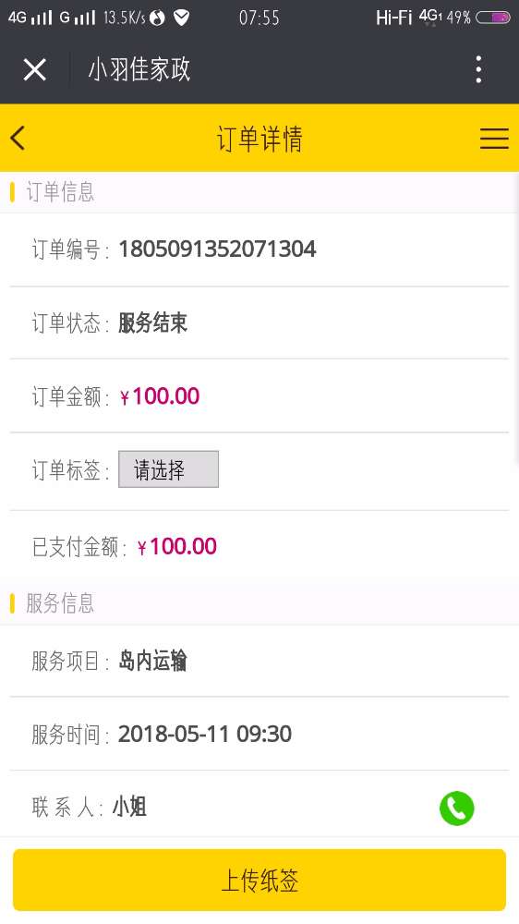This screenshot has width=519, height=924.
Task: Tap the ¥100.00 order amount
Action: (x=160, y=396)
